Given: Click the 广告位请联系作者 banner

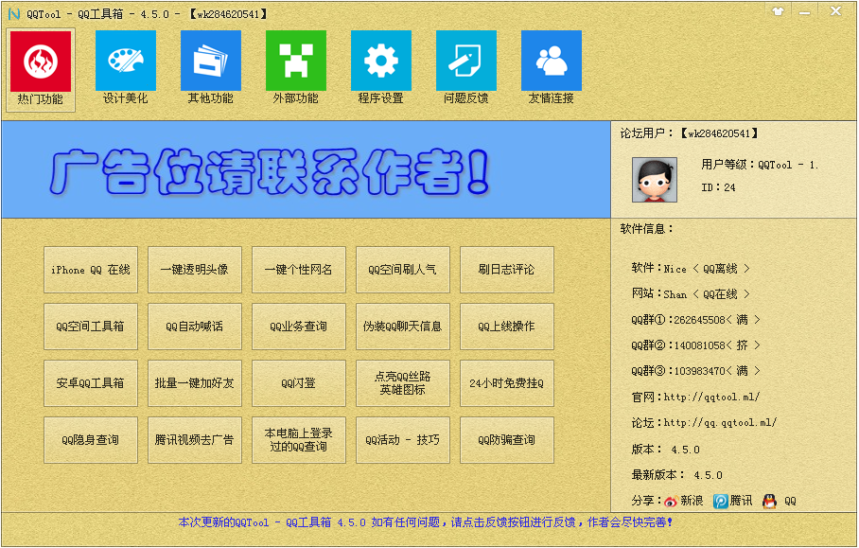Looking at the screenshot, I should pyautogui.click(x=306, y=169).
